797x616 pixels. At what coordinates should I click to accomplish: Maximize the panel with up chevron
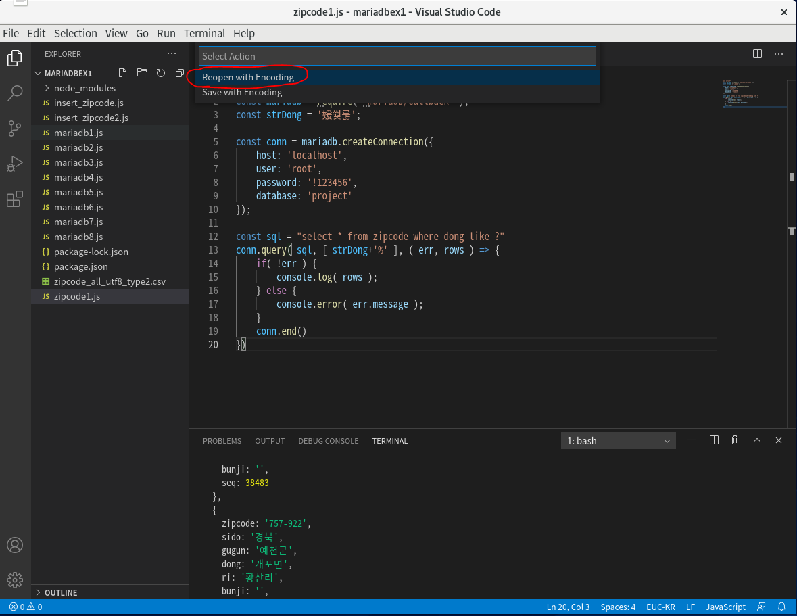click(757, 440)
